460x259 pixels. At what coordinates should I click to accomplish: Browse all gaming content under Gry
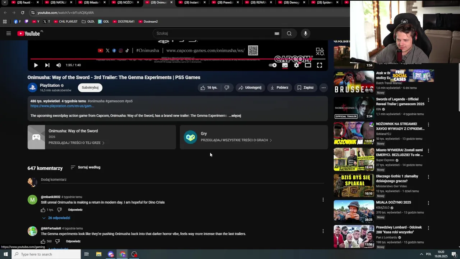click(254, 137)
